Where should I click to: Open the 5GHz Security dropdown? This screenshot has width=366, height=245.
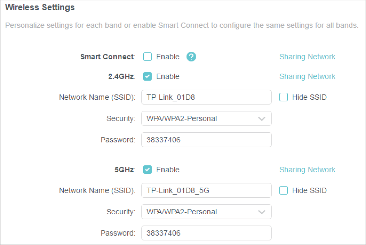(206, 212)
